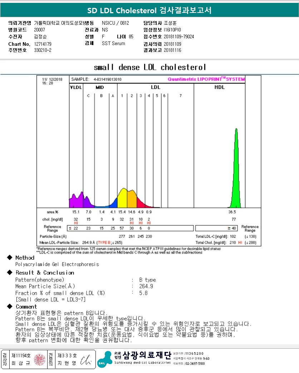Click the HDL column header
The height and width of the screenshot is (373, 299).
219,87
